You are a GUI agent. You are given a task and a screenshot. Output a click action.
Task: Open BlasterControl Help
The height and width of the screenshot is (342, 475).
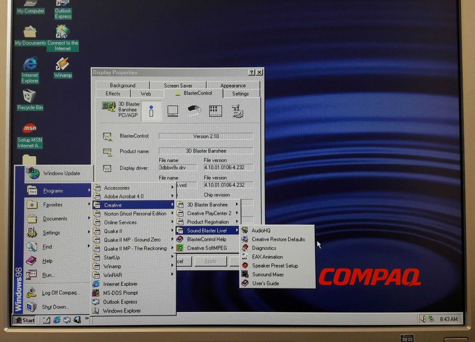[207, 239]
